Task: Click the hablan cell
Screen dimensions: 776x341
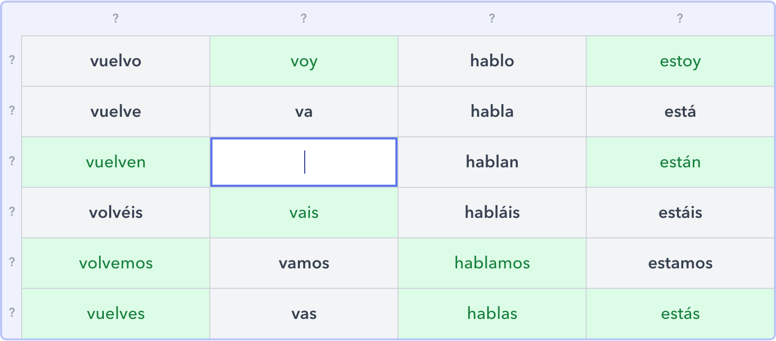Action: pyautogui.click(x=492, y=162)
